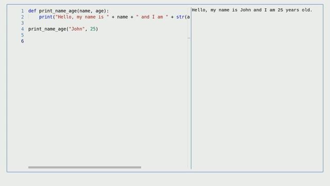
Task: Click the 'def' keyword on line 1
Action: click(x=32, y=11)
